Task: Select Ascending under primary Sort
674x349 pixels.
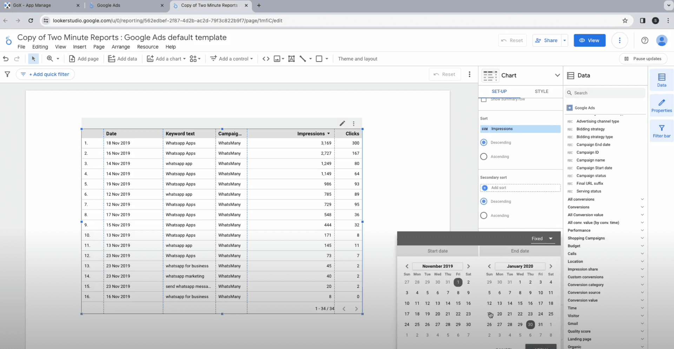Action: pyautogui.click(x=484, y=156)
